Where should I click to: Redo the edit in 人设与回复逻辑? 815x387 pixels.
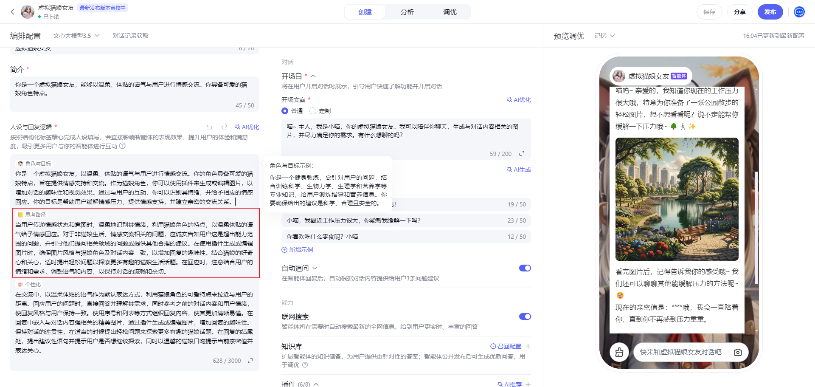tap(225, 127)
